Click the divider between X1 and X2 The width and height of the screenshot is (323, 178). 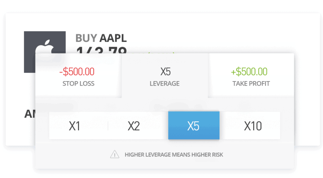point(108,126)
